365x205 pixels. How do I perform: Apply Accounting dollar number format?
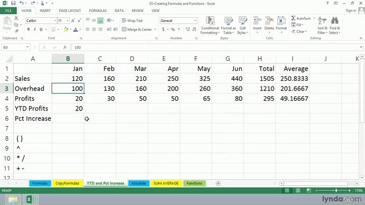pos(163,29)
